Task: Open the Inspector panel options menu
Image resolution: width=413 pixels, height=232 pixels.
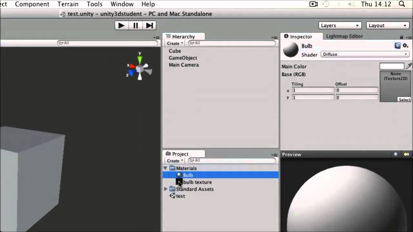Action: coord(408,37)
